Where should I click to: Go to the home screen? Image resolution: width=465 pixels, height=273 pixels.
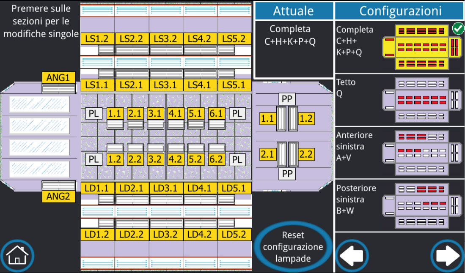[17, 256]
